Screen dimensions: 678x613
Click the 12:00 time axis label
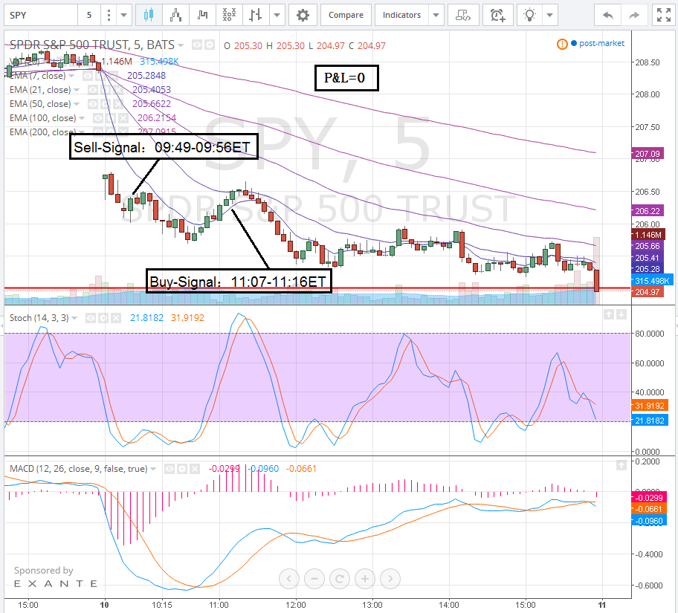[296, 605]
